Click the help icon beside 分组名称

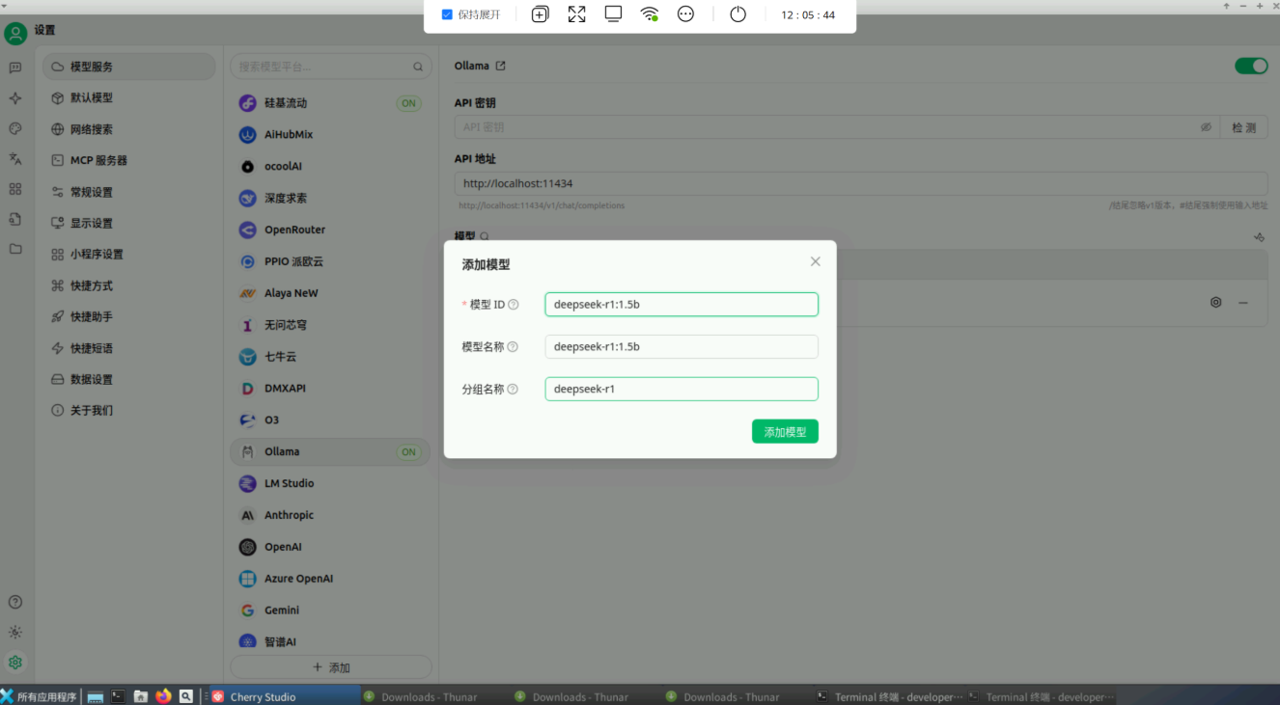click(513, 390)
